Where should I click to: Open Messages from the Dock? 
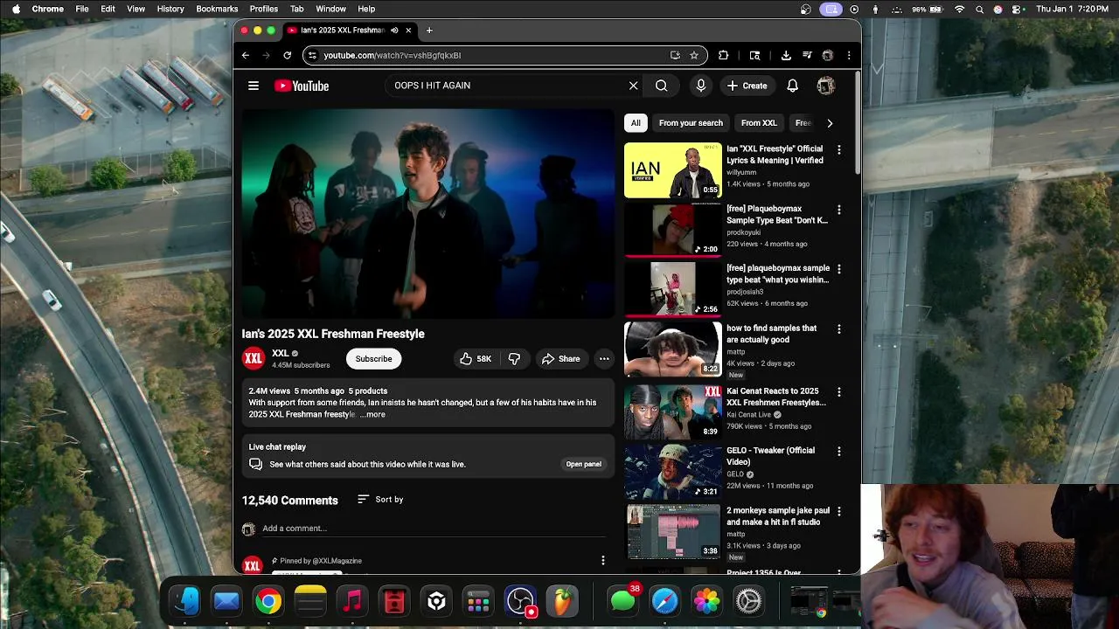pos(622,601)
